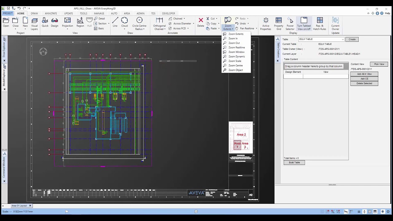Click the undo arrow in title bar
Image resolution: width=393 pixels, height=221 pixels.
pyautogui.click(x=19, y=8)
